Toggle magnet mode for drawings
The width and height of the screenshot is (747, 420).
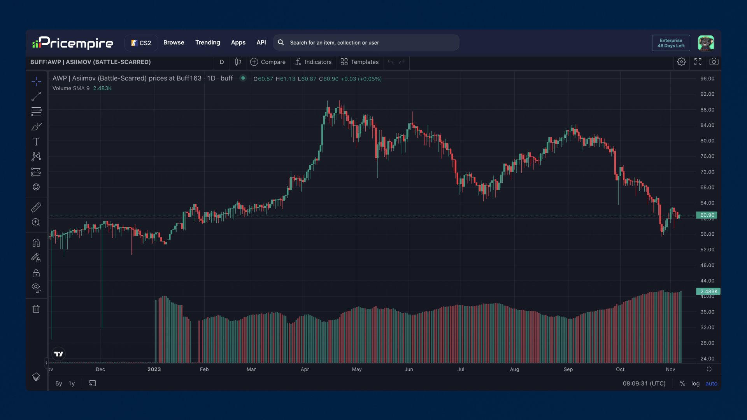[36, 243]
